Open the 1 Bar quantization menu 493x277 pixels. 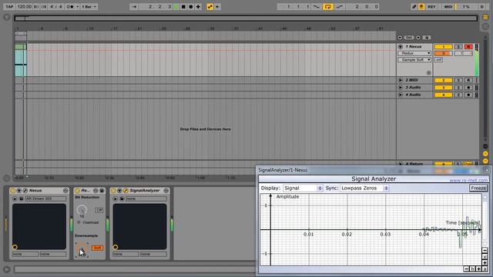[x=89, y=7]
